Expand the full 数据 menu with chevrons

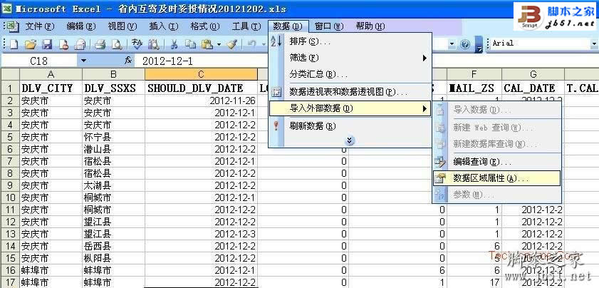tap(350, 140)
